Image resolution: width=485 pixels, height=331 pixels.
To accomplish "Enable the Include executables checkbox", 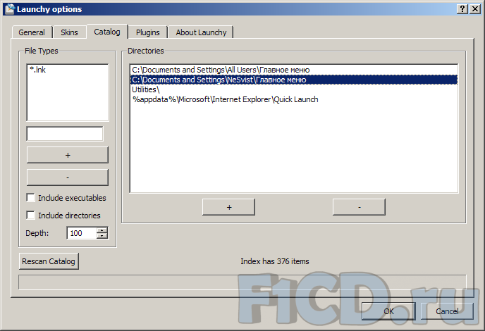I will (x=30, y=197).
